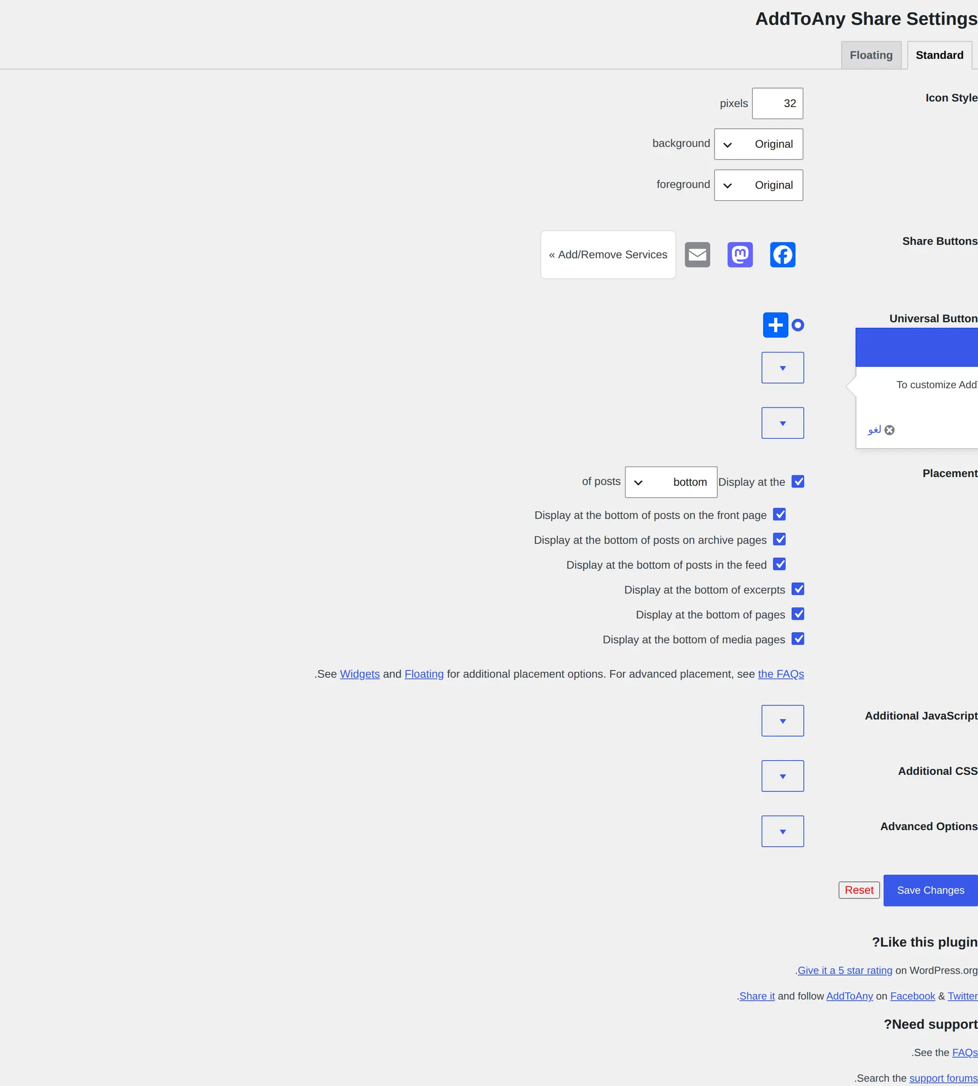Image resolution: width=978 pixels, height=1086 pixels.
Task: Open 'the FAQs' advanced placement link
Action: coord(781,674)
